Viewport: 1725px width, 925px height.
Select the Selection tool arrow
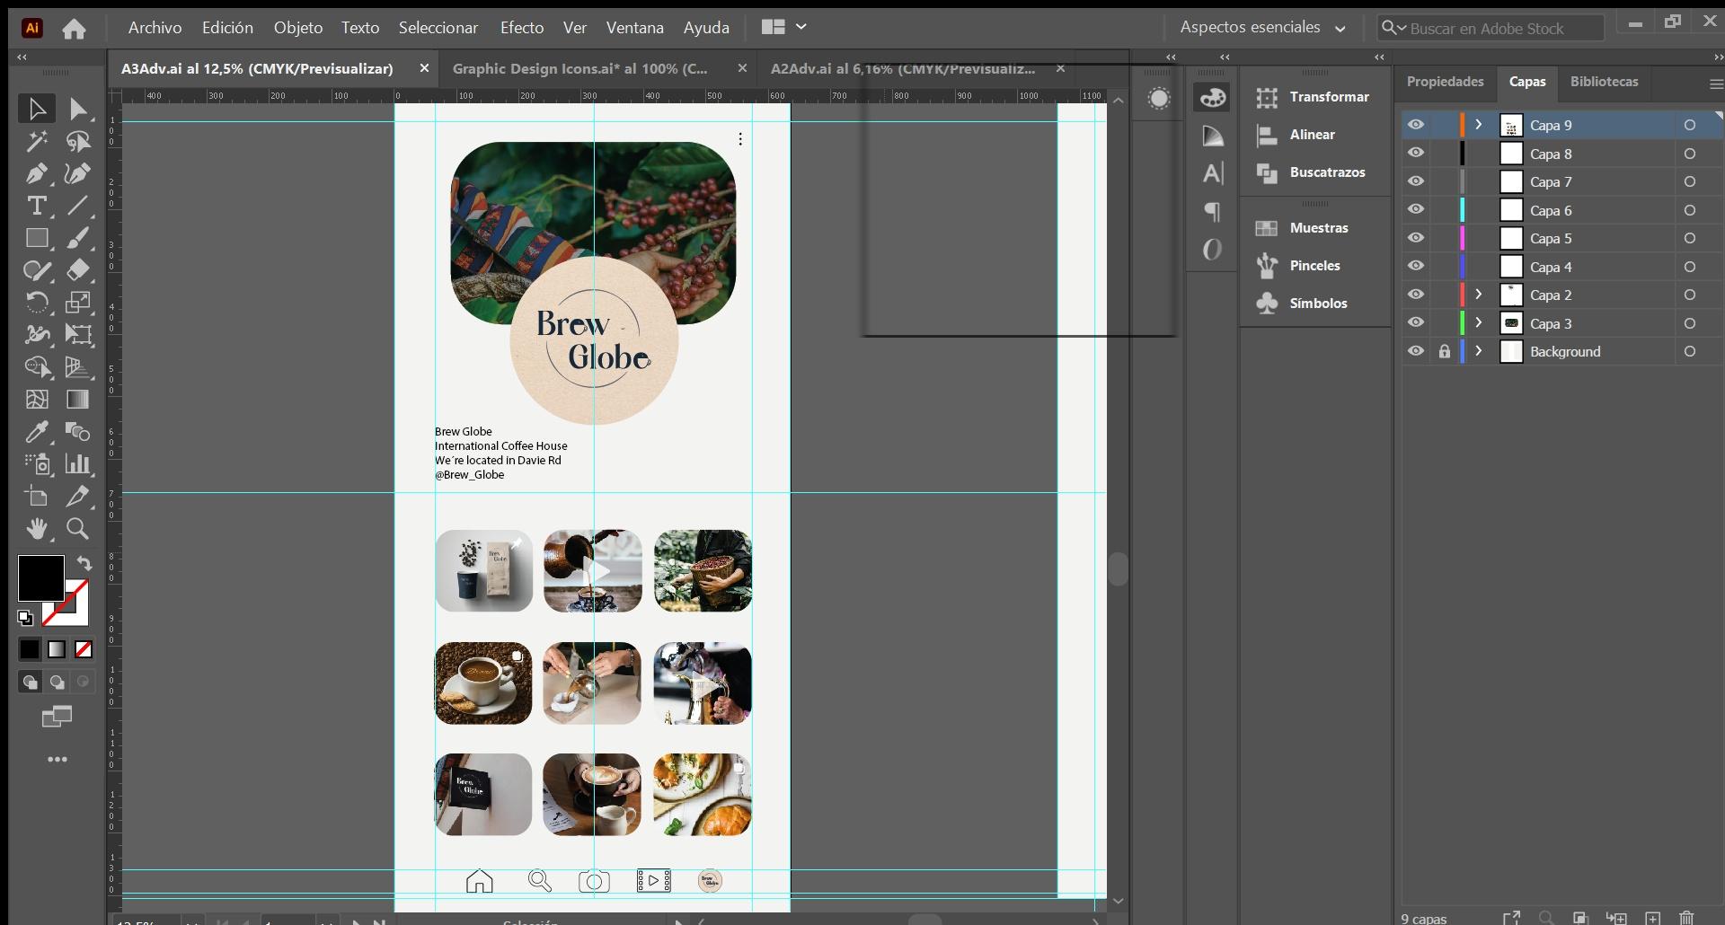coord(37,109)
